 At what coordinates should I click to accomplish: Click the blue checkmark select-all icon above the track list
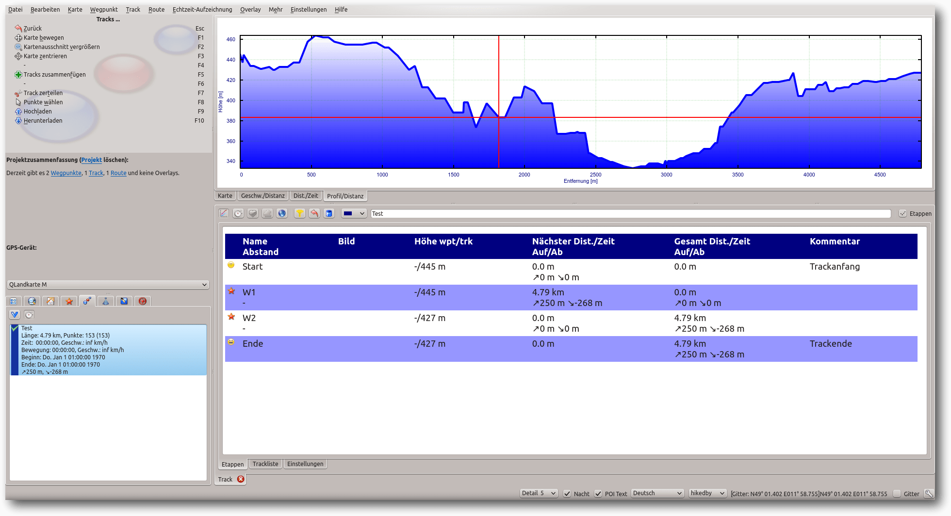(x=15, y=315)
